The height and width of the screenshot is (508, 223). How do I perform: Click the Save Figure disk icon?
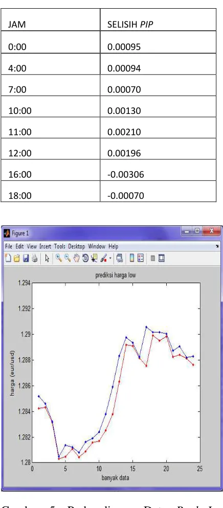click(x=26, y=258)
